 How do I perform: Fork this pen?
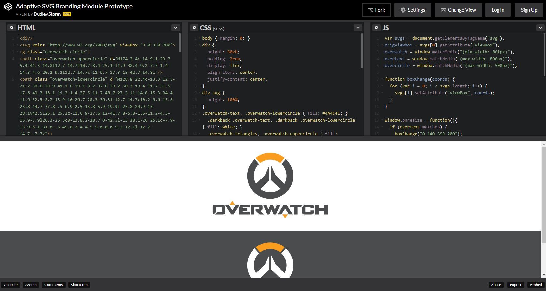click(x=376, y=10)
